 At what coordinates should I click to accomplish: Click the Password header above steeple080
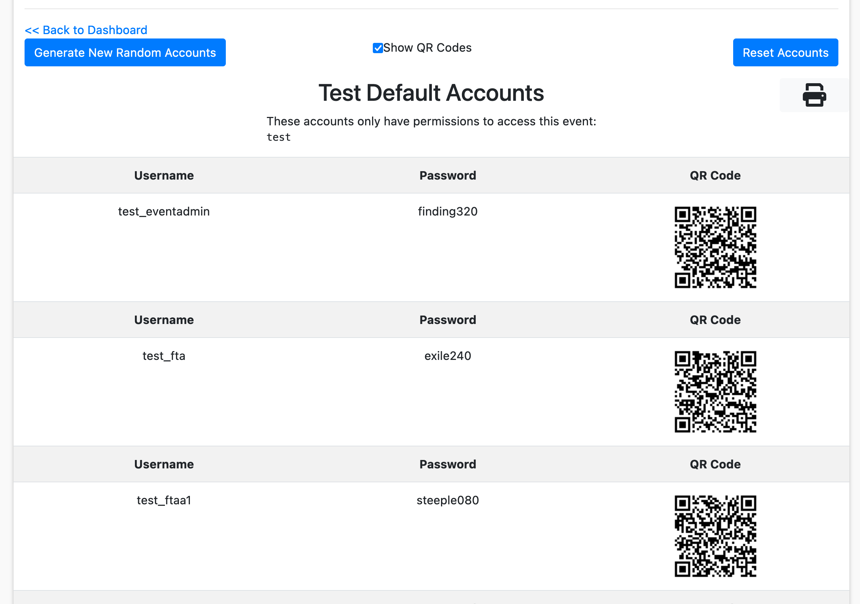[448, 464]
